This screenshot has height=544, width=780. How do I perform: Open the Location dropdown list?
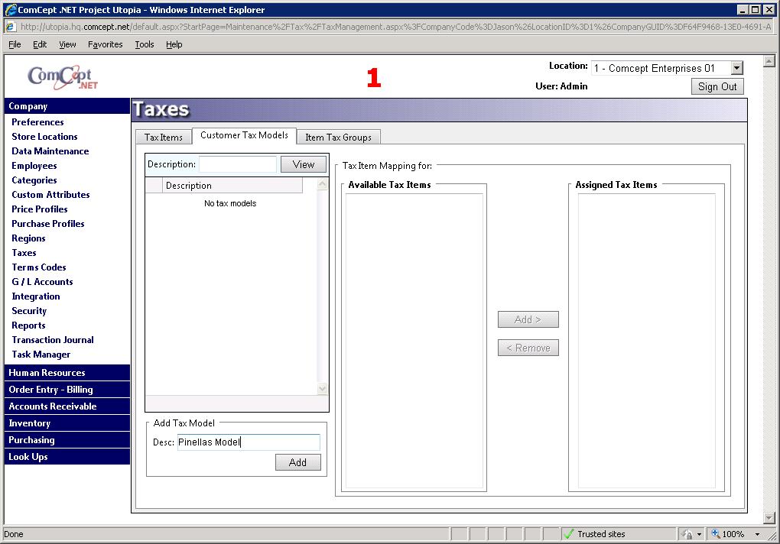736,69
